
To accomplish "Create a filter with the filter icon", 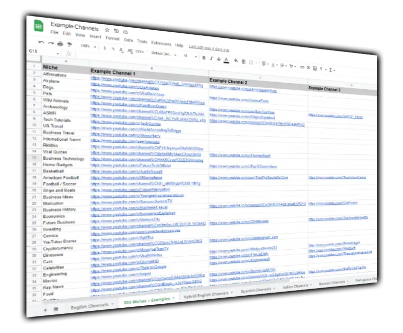I will pos(321,69).
